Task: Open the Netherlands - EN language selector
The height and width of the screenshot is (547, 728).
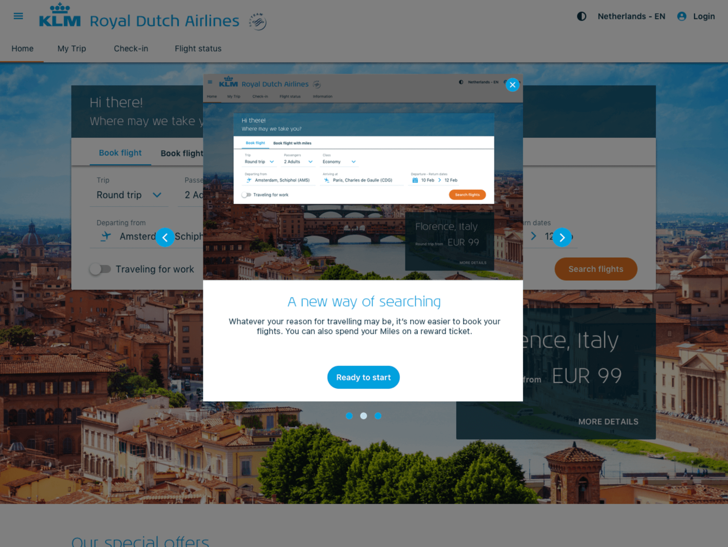Action: coord(631,17)
